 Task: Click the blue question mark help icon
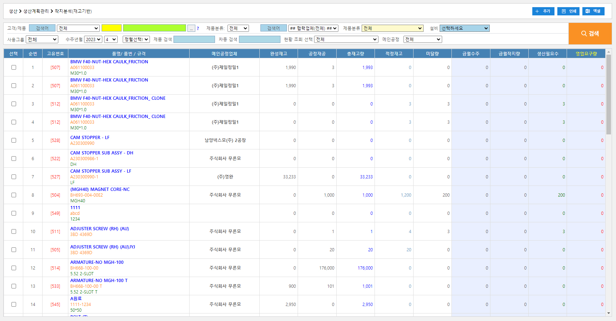(x=198, y=29)
